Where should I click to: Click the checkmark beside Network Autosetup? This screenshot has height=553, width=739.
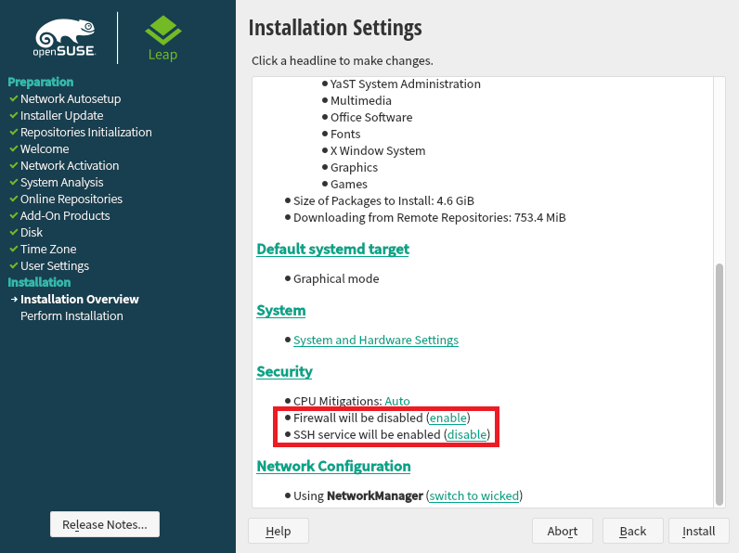[14, 99]
